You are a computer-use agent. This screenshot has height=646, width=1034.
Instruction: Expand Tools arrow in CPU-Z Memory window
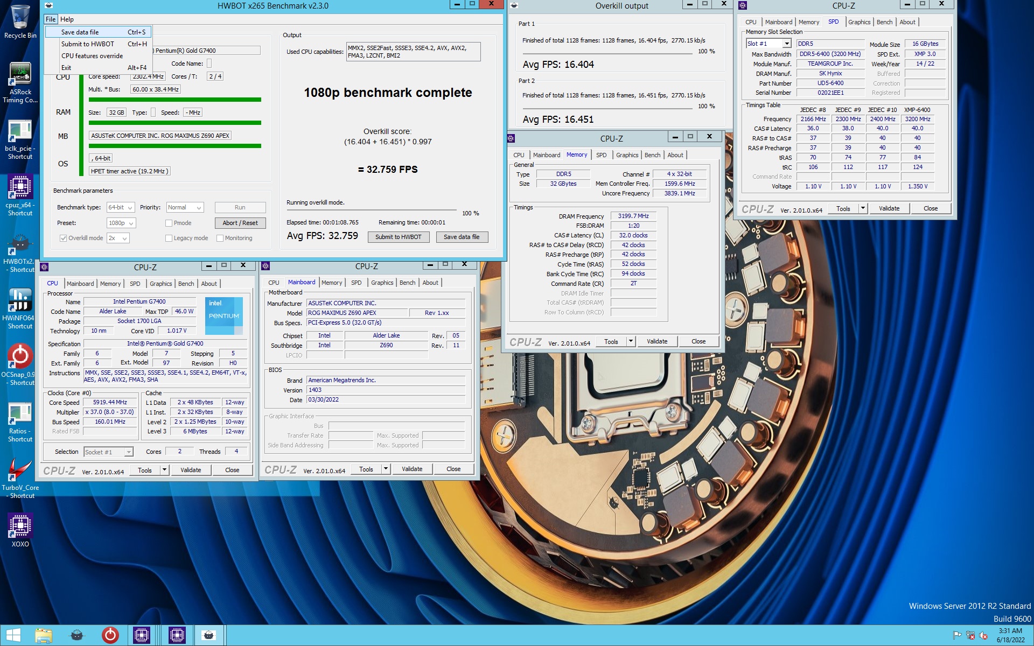tap(631, 341)
